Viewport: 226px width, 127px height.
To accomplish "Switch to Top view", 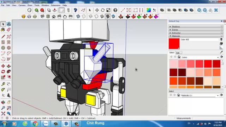I will (48, 17).
